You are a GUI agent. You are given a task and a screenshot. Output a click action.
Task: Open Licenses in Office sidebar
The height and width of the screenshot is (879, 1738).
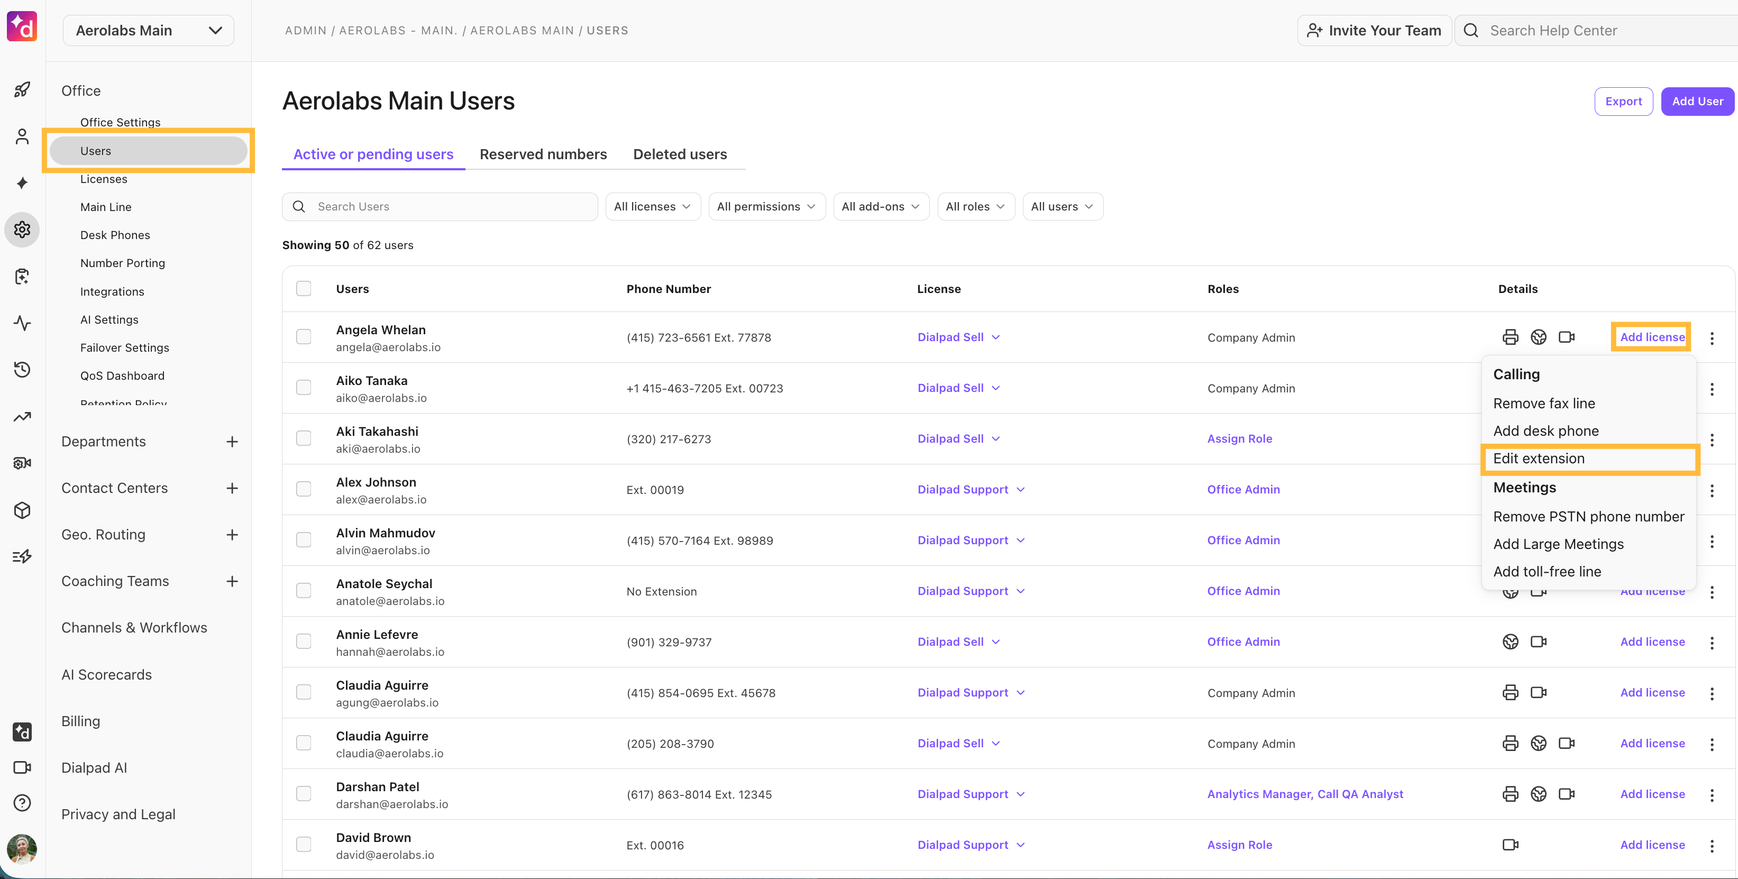104,179
